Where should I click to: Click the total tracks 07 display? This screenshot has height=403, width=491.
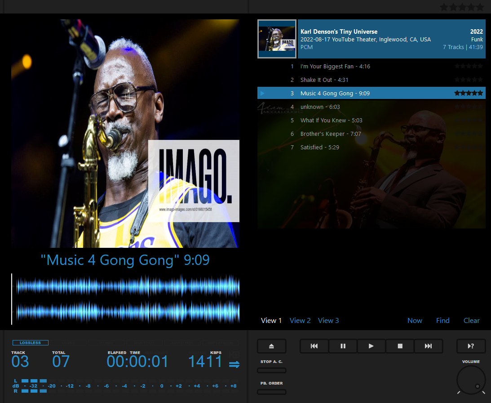tap(61, 361)
